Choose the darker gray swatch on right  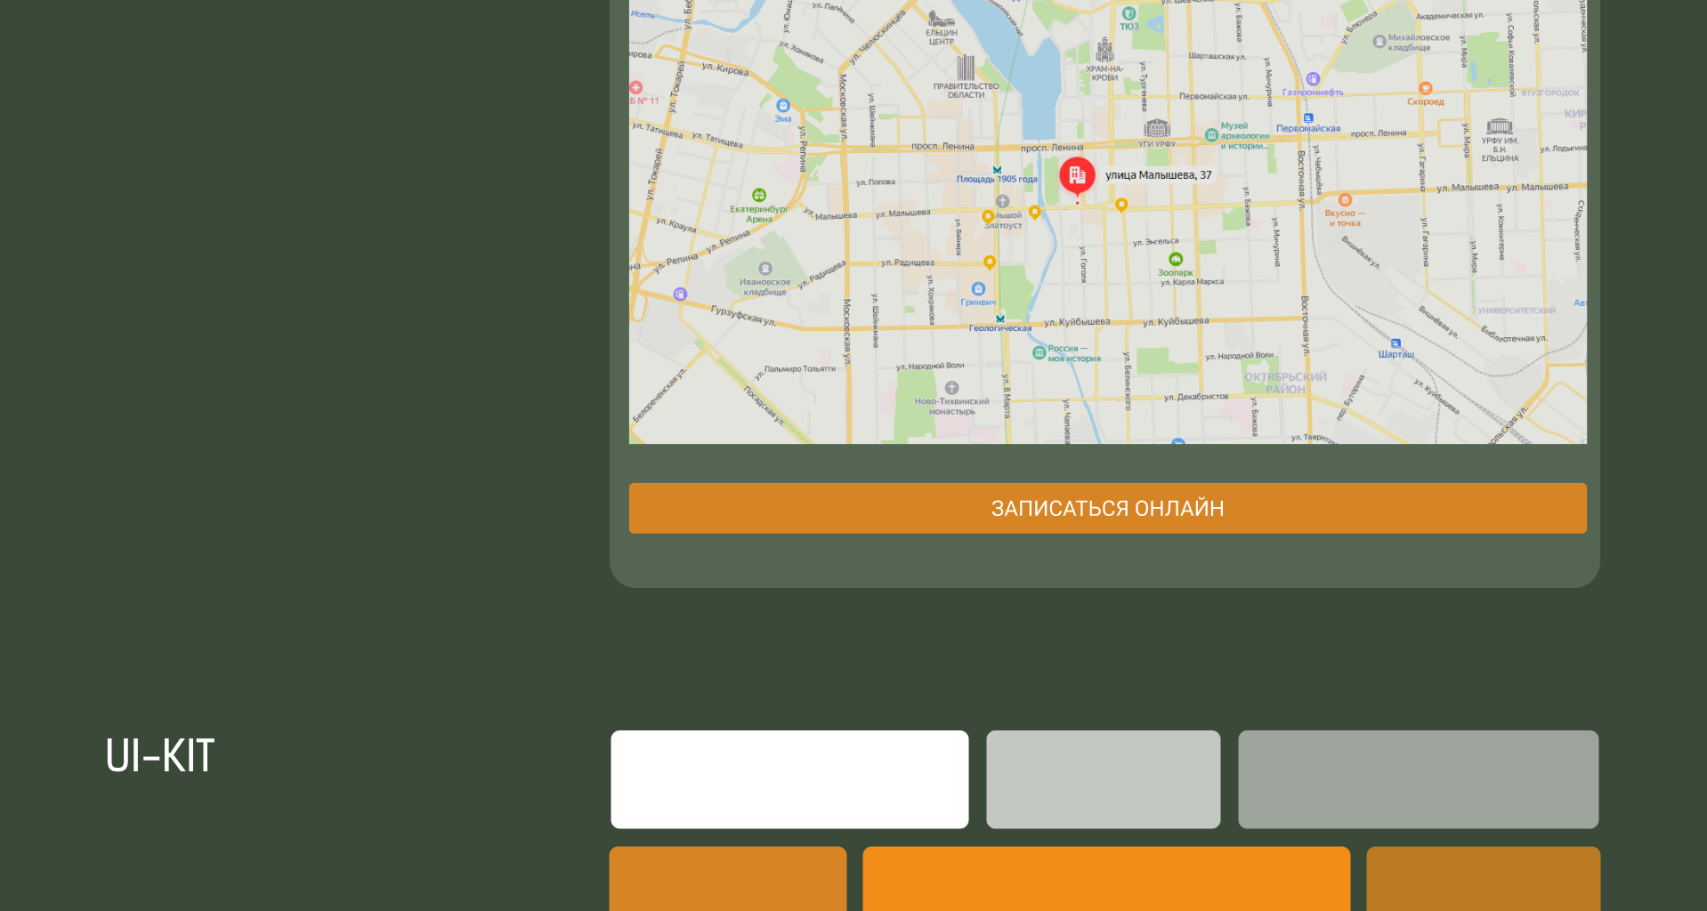tap(1418, 779)
